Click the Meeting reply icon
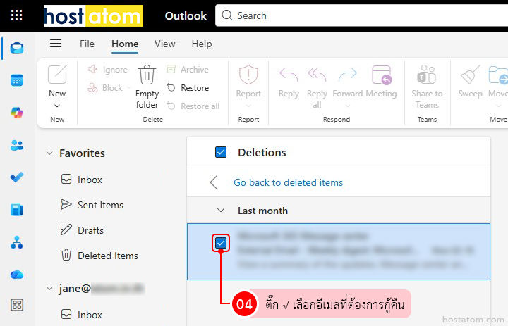Viewport: 508px width, 326px height. click(x=381, y=75)
